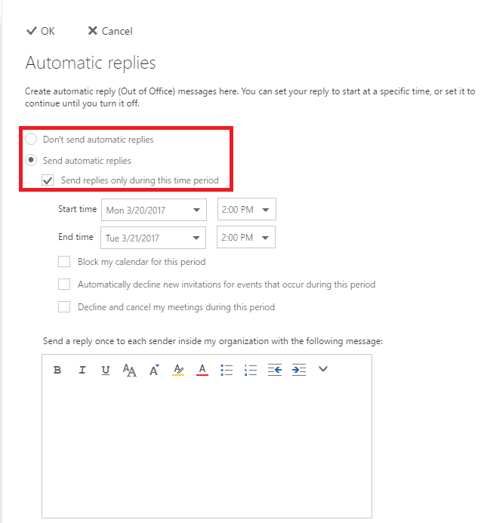Toggle Bold formatting in message editor
487x523 pixels.
click(x=57, y=370)
